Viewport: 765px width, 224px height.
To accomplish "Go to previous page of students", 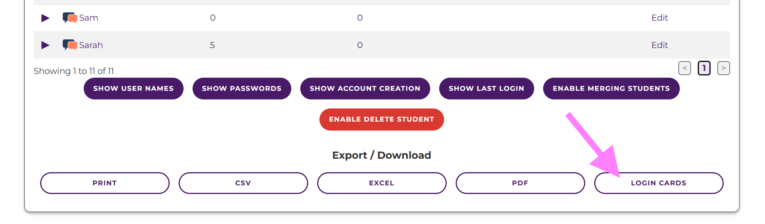I will pos(684,68).
